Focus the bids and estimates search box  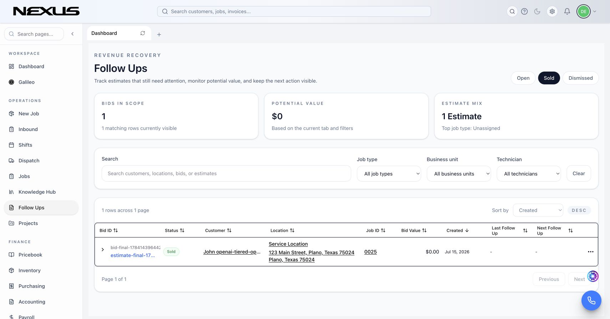coord(226,173)
